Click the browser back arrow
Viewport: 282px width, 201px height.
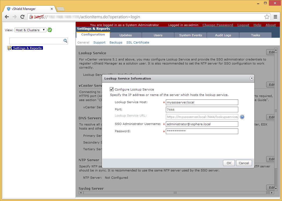point(7,17)
